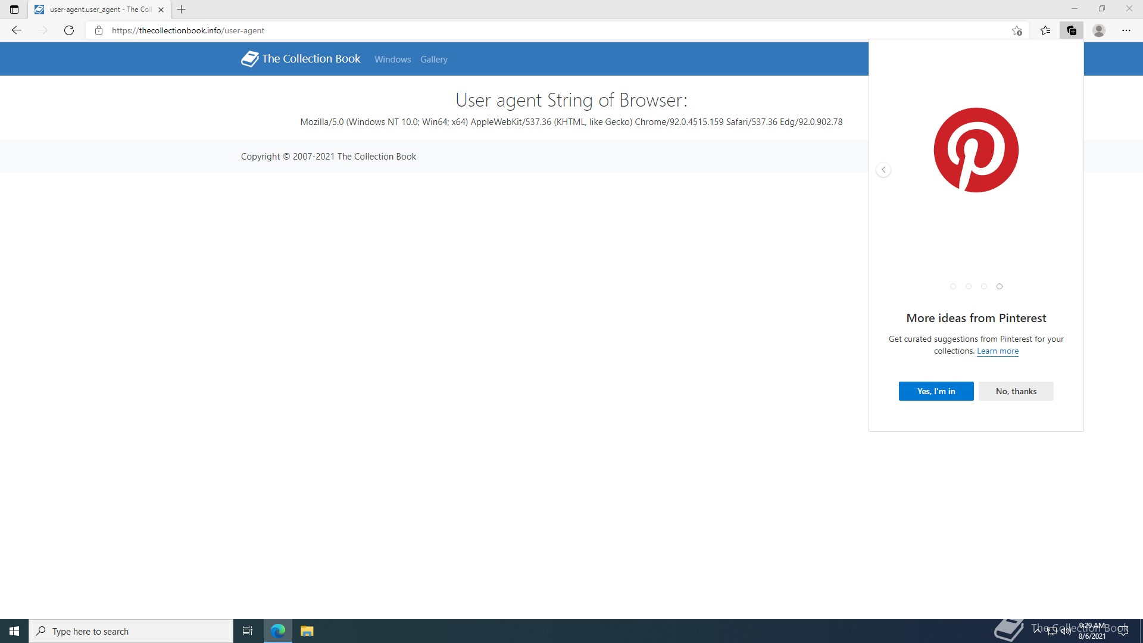The width and height of the screenshot is (1143, 643).
Task: Open File Explorer from the taskbar
Action: [307, 631]
